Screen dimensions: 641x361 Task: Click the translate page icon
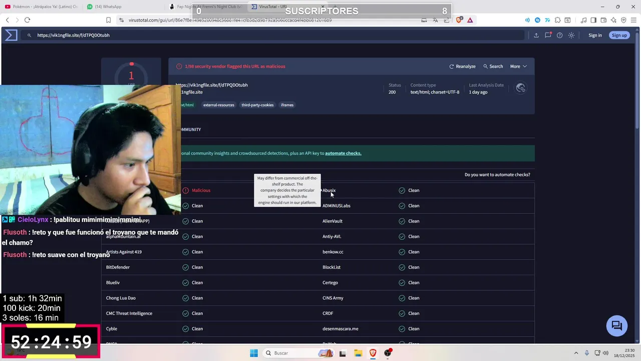(x=435, y=20)
